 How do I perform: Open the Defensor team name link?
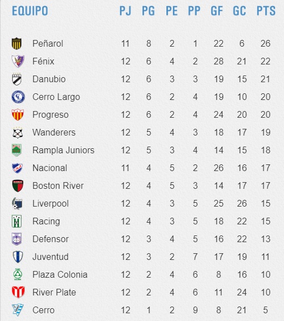point(50,239)
